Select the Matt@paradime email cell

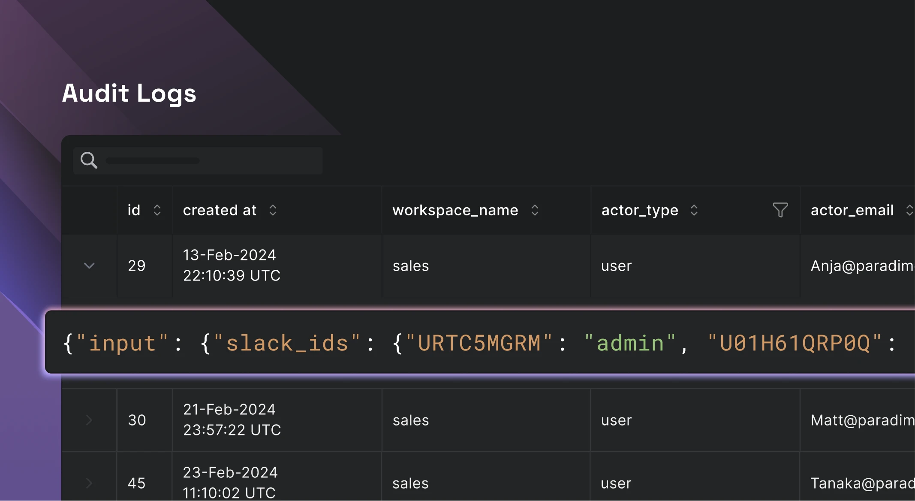point(862,420)
